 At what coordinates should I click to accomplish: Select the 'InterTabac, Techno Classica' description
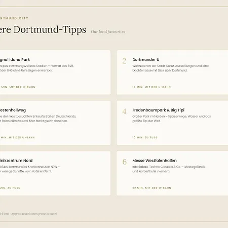tap(169, 169)
